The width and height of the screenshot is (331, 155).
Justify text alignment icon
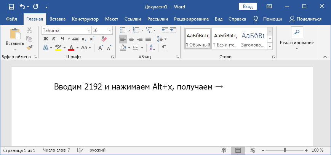[148, 39]
